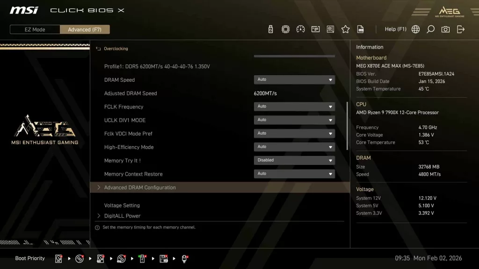Expand Advanced DRAM Configuration
This screenshot has width=479, height=269.
(140, 187)
